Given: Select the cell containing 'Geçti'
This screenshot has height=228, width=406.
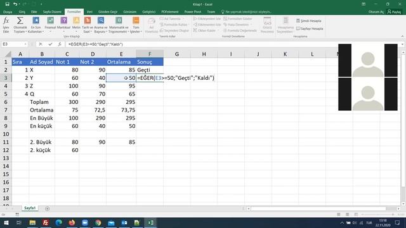Looking at the screenshot, I should (150, 70).
